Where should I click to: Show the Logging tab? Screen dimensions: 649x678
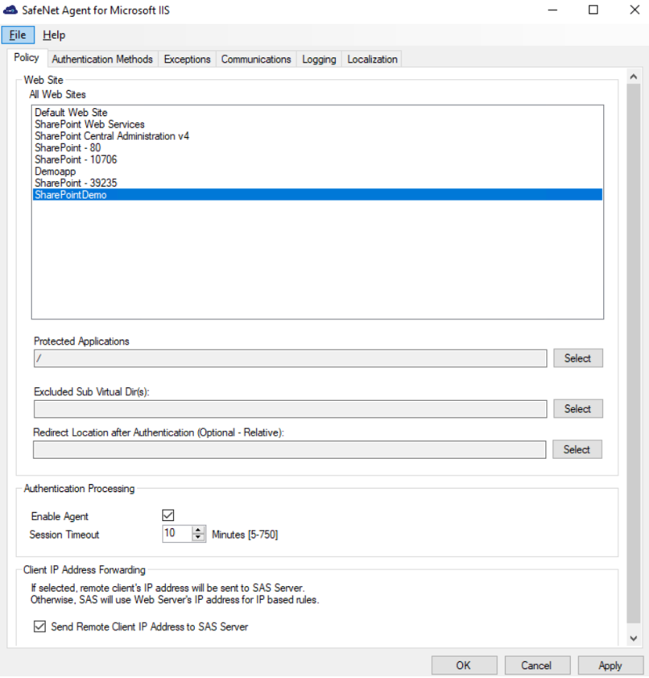[x=319, y=60]
